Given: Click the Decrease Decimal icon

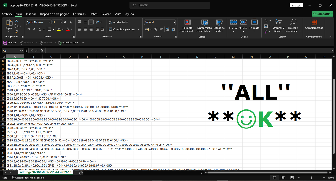Looking at the screenshot, I should click(x=173, y=29).
